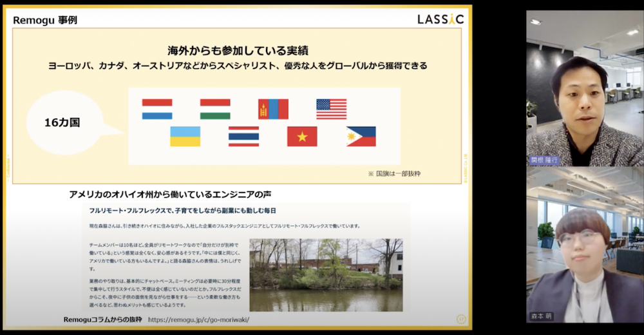Click the Vietnam red flag with star
The height and width of the screenshot is (335, 644).
302,137
